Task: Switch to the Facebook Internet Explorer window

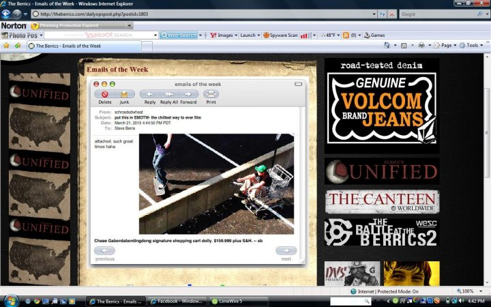Action: [x=177, y=302]
